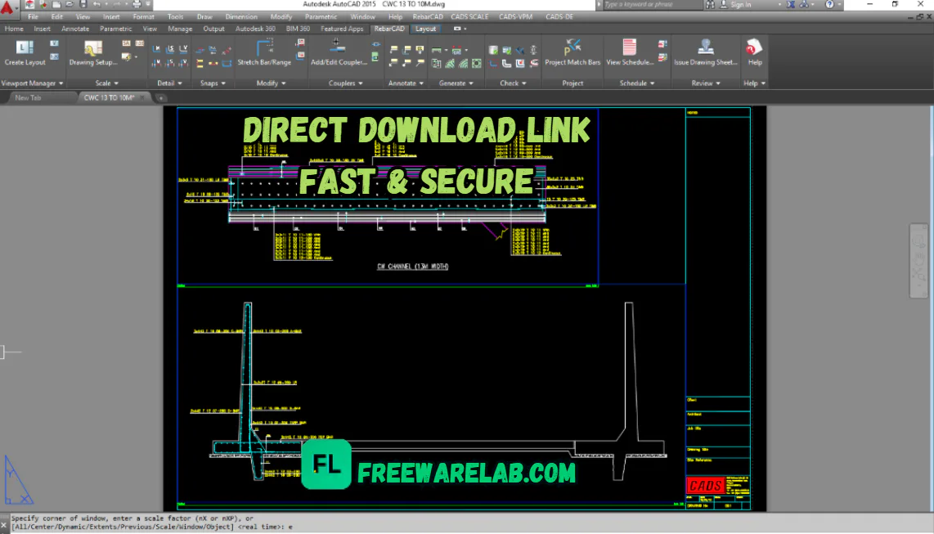Click the navigation bar on the right edge
The height and width of the screenshot is (534, 934).
point(918,261)
